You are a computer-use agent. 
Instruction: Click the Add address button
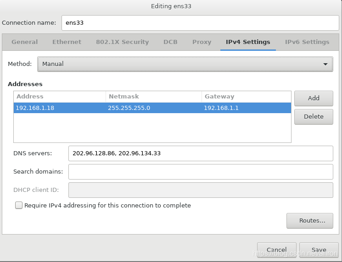[314, 98]
